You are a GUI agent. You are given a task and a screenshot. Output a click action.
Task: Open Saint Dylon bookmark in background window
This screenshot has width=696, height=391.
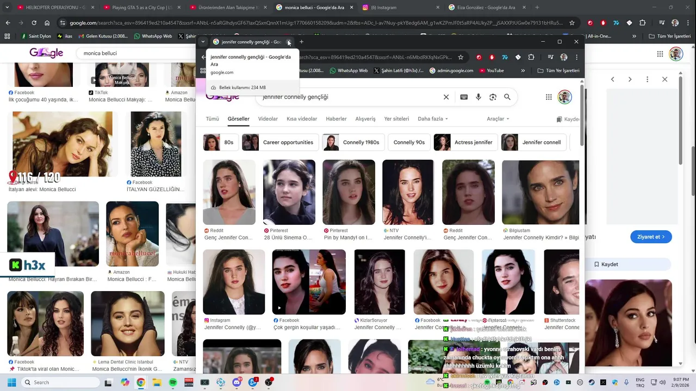[x=35, y=36]
